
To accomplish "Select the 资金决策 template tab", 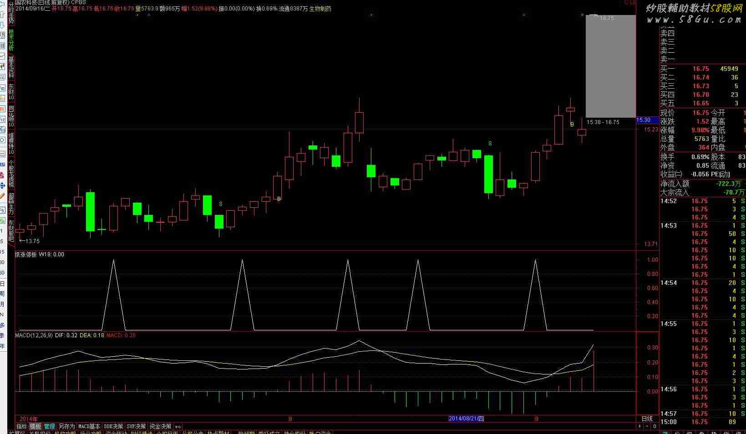I will pyautogui.click(x=160, y=426).
